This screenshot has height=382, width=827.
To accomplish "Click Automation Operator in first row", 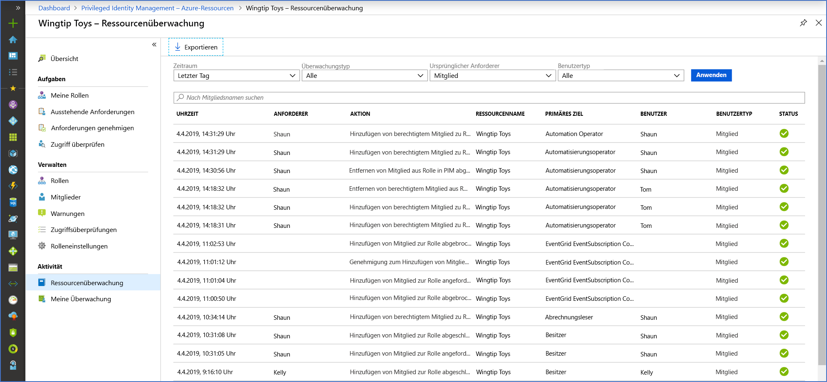I will 574,134.
